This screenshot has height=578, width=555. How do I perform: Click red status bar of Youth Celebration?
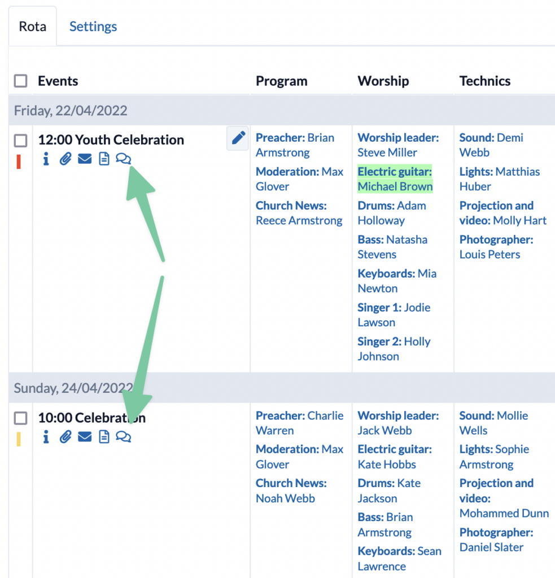[x=19, y=161]
